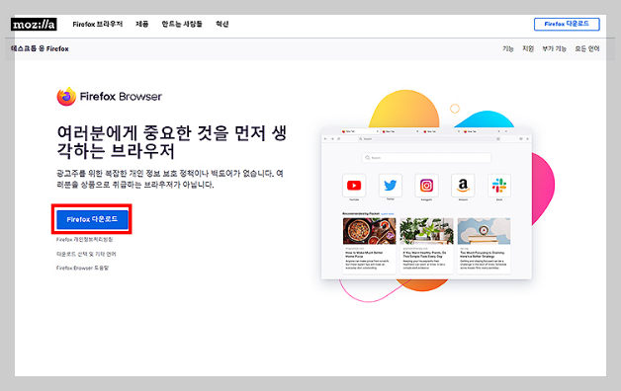
Task: Click the Instagram tile in illustration
Action: click(426, 185)
